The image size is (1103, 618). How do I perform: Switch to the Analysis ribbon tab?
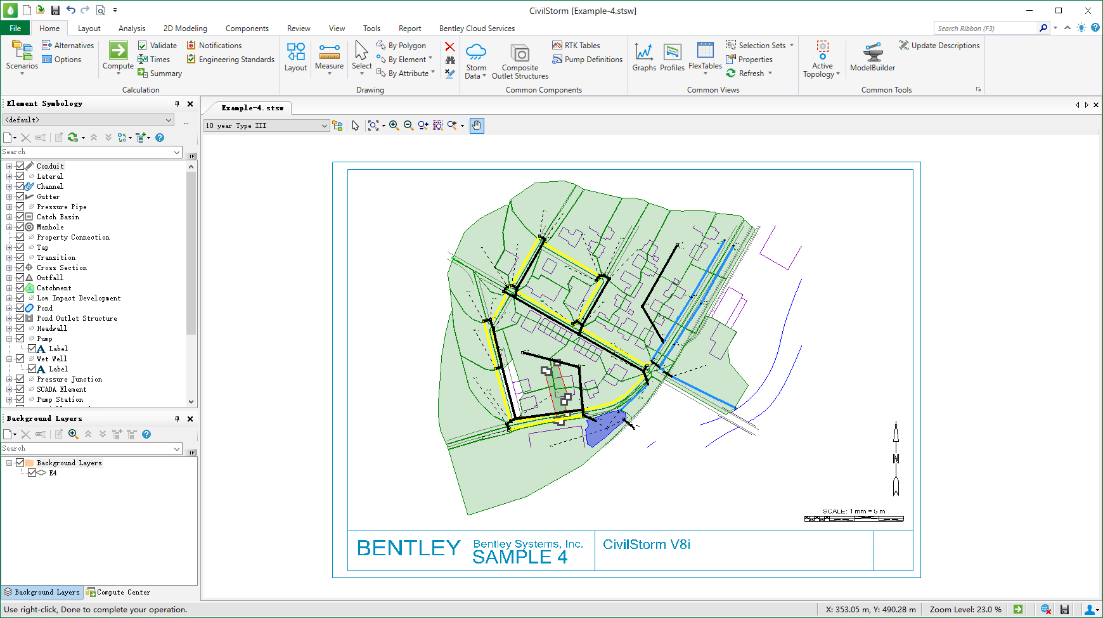coord(131,28)
